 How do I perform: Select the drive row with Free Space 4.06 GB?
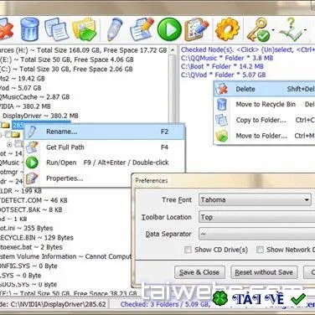[67, 59]
